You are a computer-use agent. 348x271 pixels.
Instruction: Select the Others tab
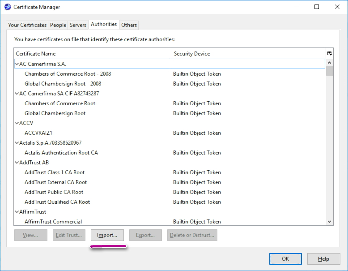point(129,25)
